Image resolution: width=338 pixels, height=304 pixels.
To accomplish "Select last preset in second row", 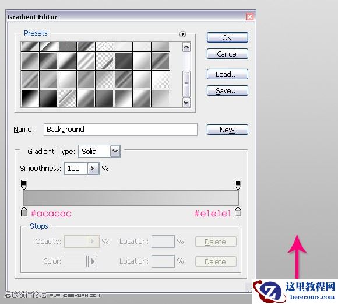I will 160,61.
